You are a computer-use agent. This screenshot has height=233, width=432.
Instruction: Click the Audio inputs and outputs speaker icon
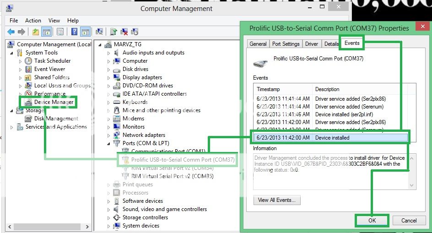coord(117,53)
